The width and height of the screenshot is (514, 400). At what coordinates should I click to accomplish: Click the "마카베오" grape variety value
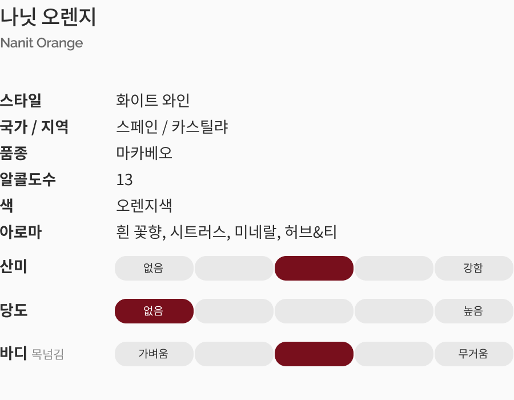[144, 154]
